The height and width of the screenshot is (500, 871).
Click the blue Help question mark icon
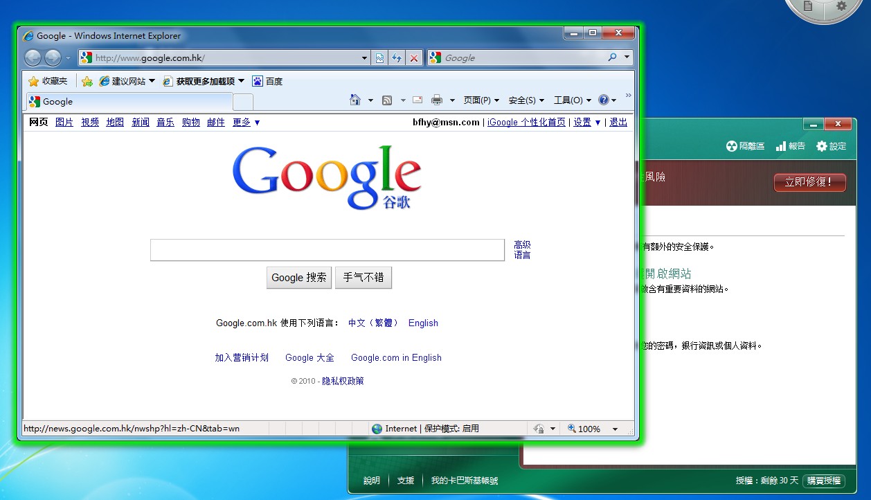tap(603, 100)
